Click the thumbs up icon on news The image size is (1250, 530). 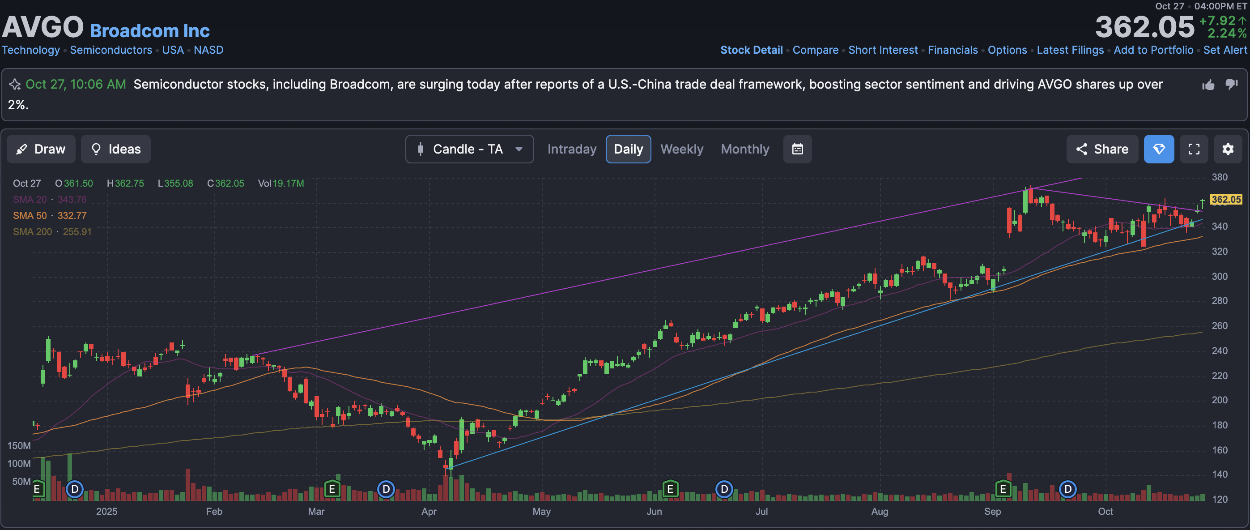coord(1208,85)
